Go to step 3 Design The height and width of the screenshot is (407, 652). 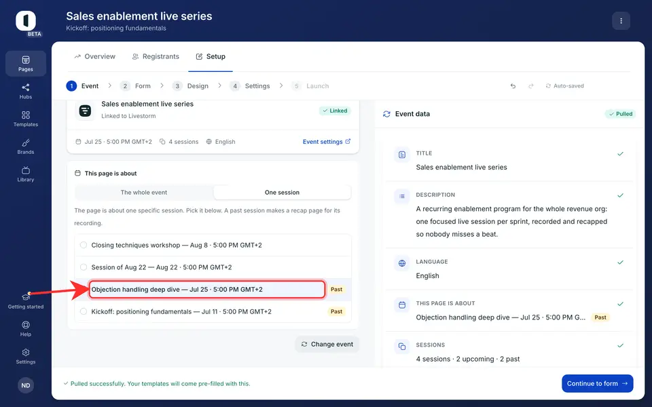pyautogui.click(x=190, y=86)
